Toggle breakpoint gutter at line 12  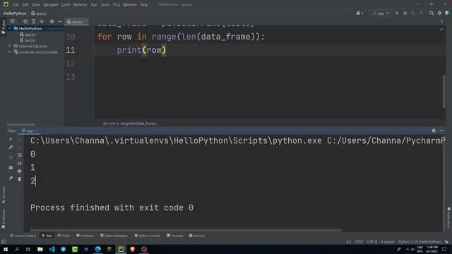coord(85,64)
